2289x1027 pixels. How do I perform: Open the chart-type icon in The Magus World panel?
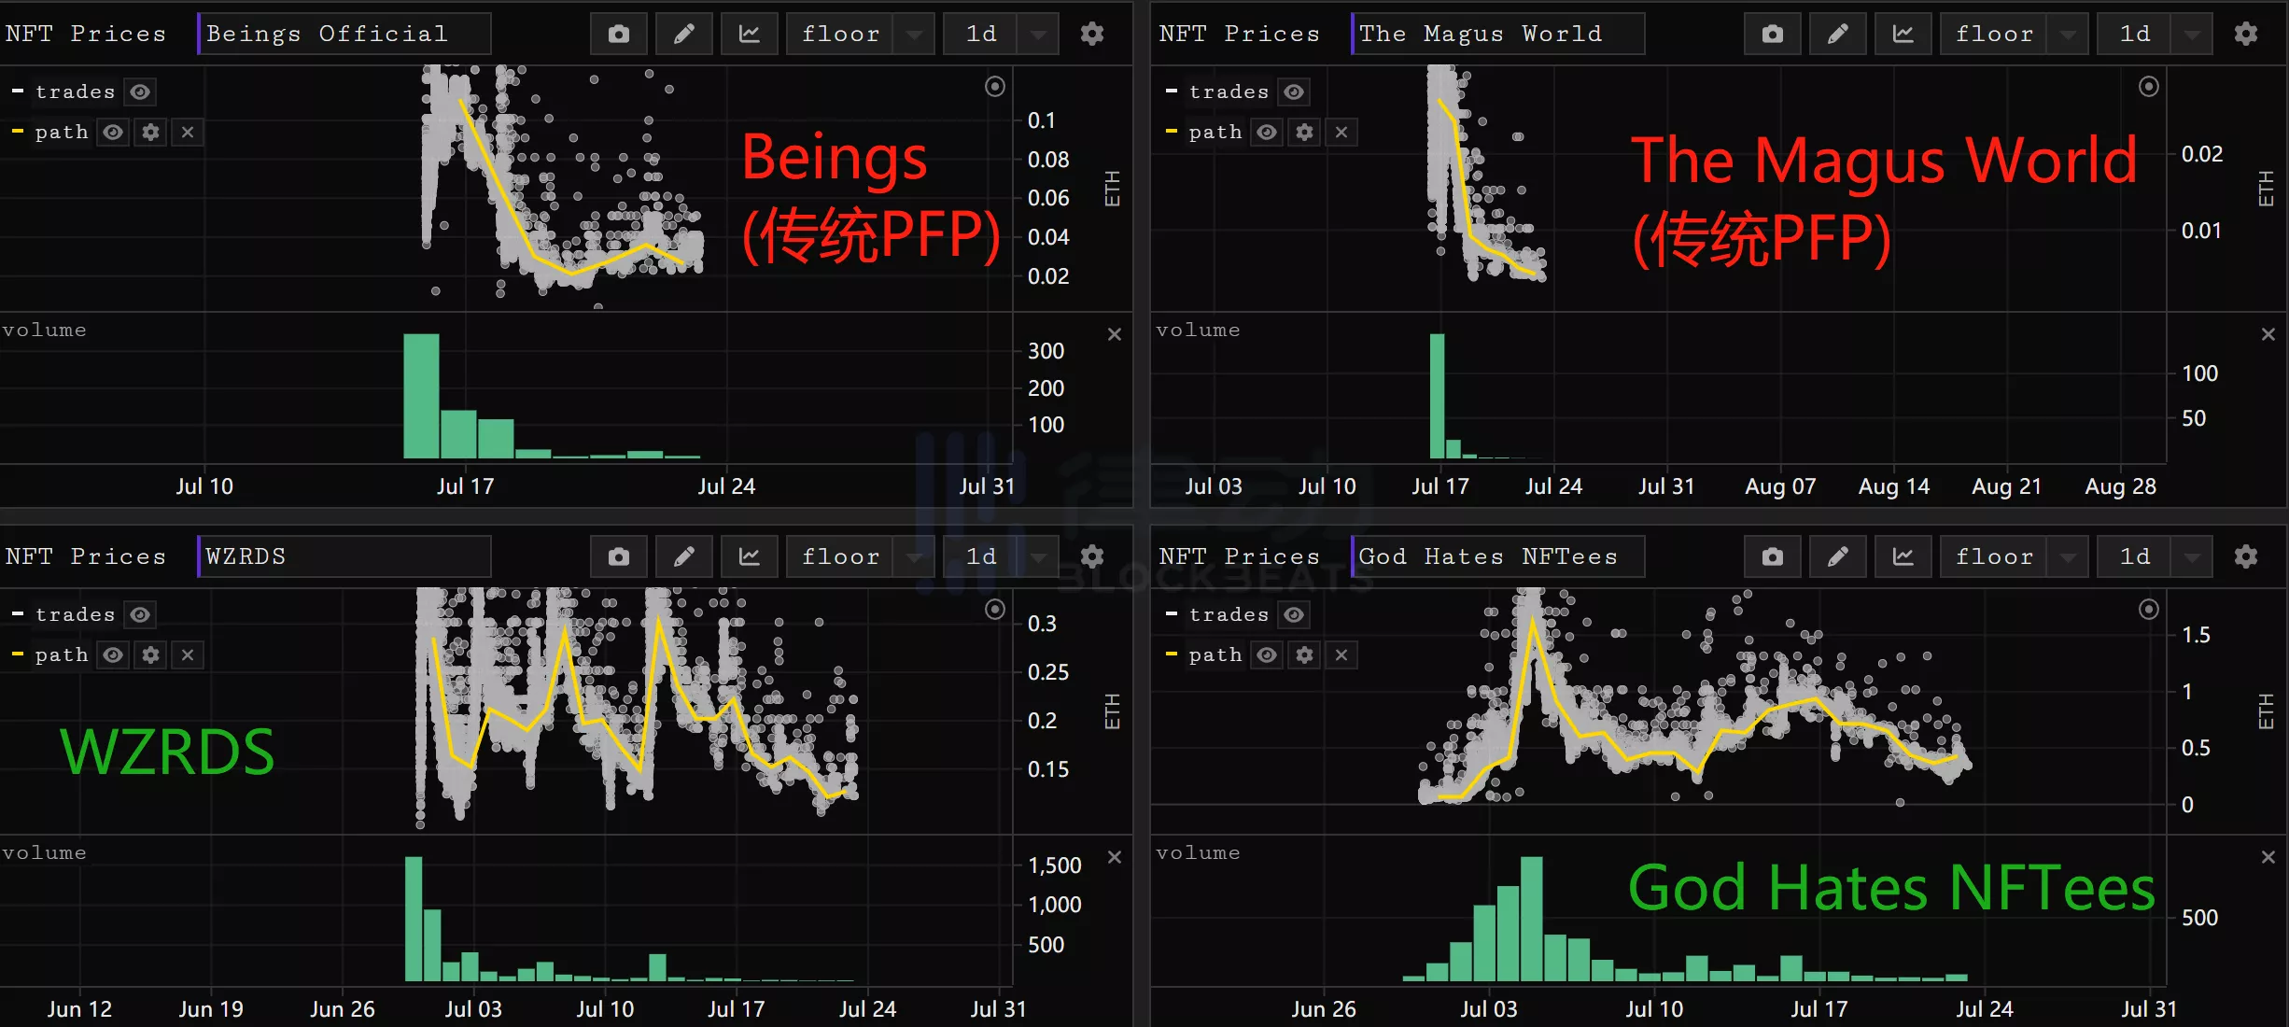click(x=1903, y=35)
